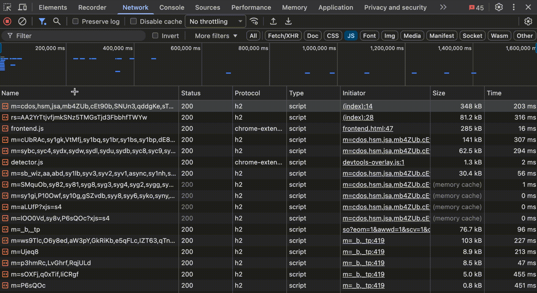Enable Preserve log
This screenshot has width=537, height=293.
75,21
